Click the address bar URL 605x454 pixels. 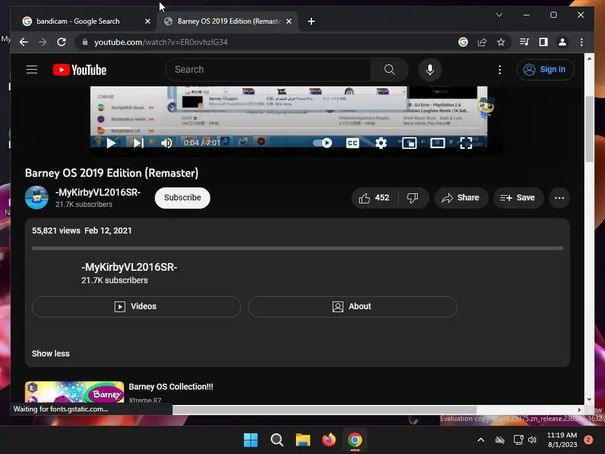coord(161,42)
